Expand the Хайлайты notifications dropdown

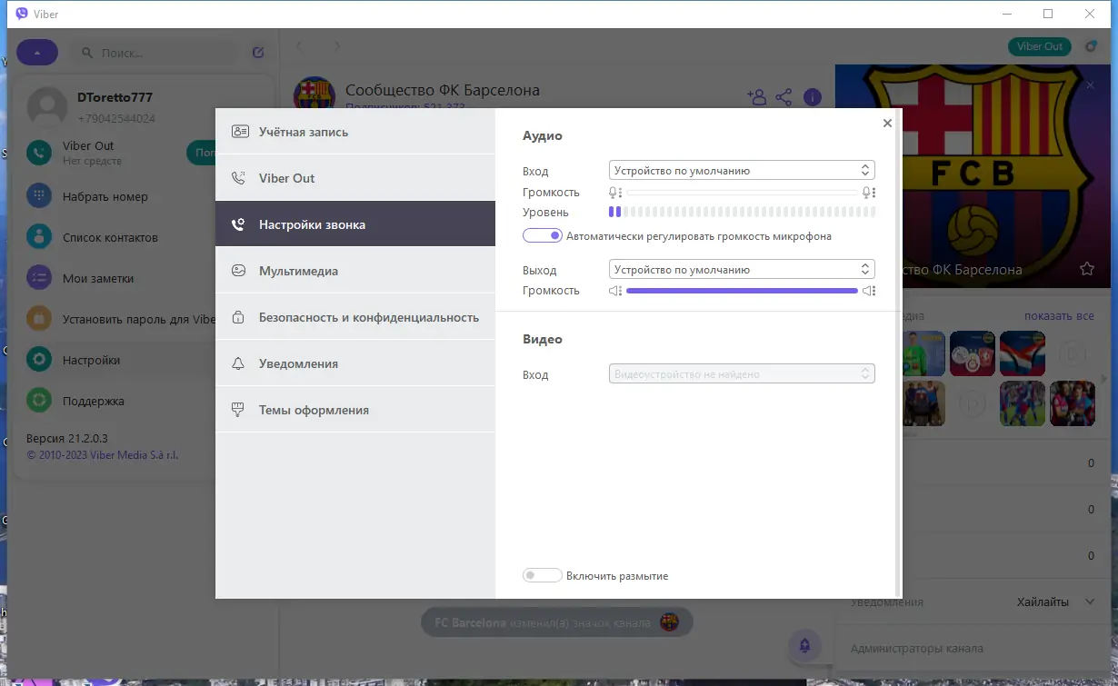[x=1056, y=601]
